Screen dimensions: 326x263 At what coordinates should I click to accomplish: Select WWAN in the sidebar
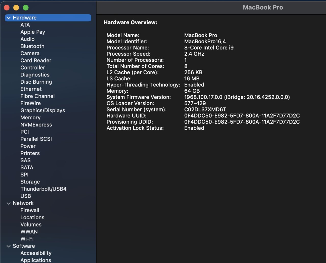[29, 232]
